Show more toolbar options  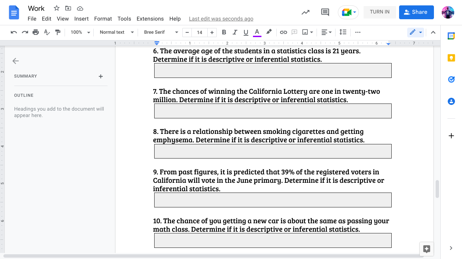tap(358, 32)
